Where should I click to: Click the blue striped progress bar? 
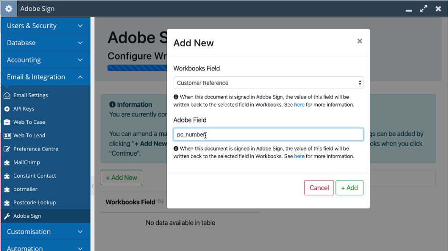click(137, 68)
